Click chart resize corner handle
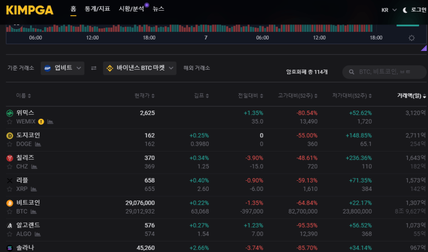Viewport: 428px width, 252px height. [424, 48]
